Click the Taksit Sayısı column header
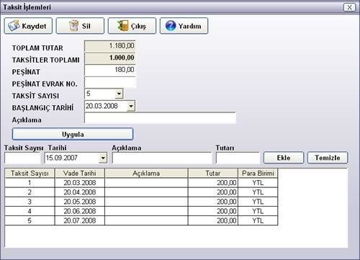Viewport: 360px width, 260px height. pos(30,173)
